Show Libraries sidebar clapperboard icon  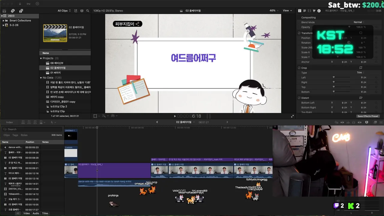[x=4, y=11]
